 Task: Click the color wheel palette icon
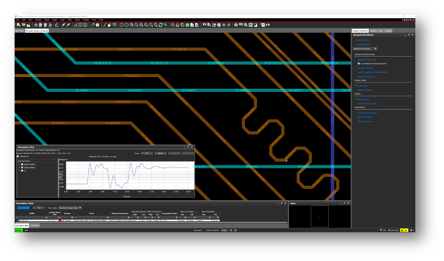tap(177, 25)
